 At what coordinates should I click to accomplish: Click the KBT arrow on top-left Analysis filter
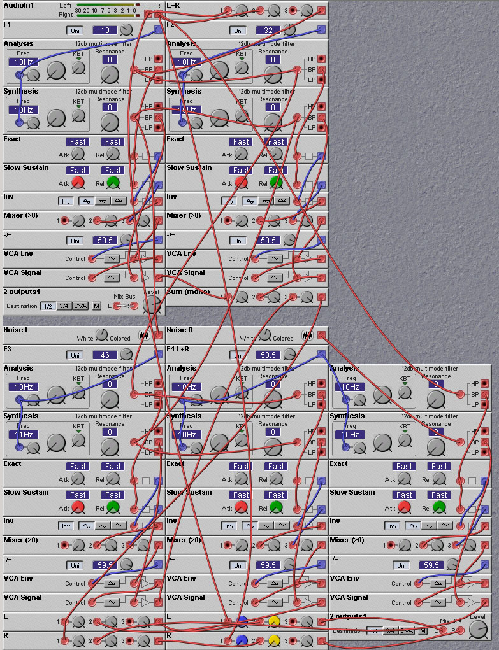[79, 59]
